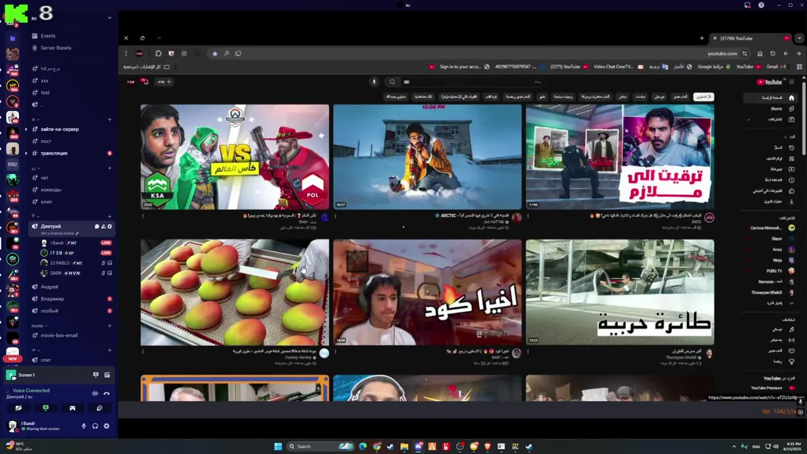Click the YouTube logo in shared stream
This screenshot has width=807, height=454.
(x=769, y=82)
